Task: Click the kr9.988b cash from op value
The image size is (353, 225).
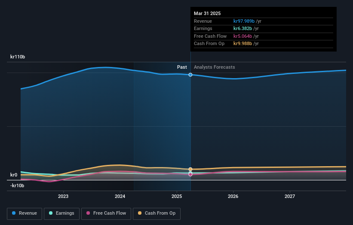Action: 242,43
